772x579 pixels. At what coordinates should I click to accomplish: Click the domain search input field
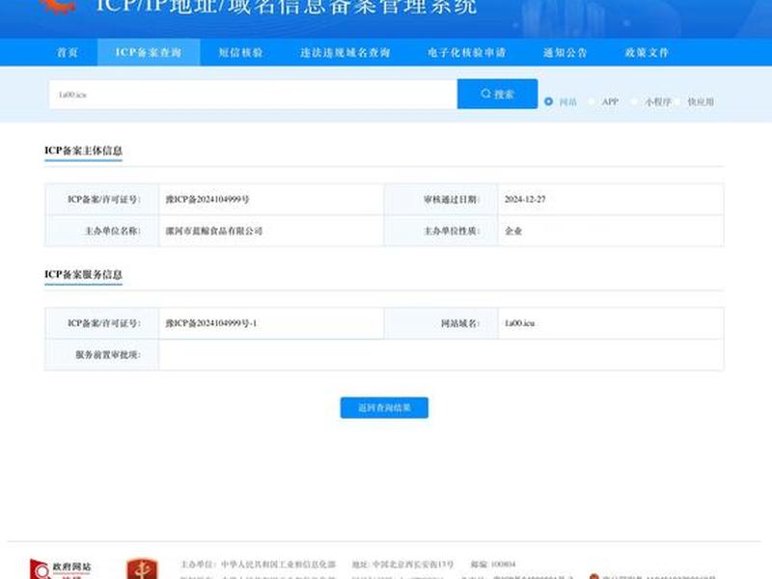tap(253, 94)
